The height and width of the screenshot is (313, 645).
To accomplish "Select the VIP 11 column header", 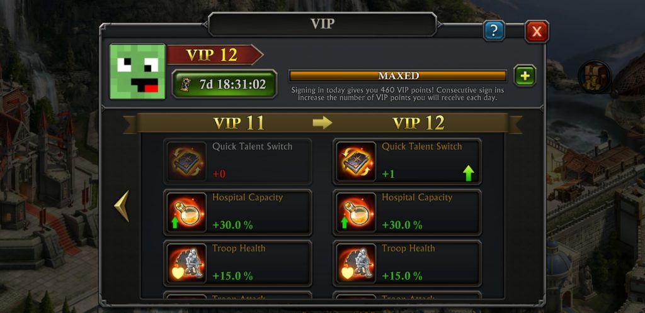I will tap(239, 123).
